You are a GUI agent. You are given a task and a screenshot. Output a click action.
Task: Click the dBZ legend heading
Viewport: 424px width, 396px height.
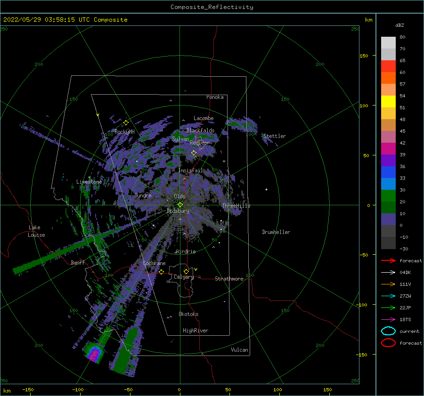(400, 25)
